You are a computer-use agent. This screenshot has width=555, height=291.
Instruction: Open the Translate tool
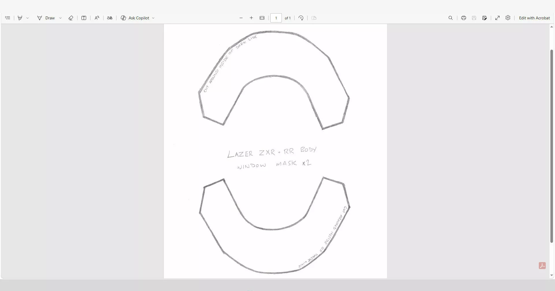(110, 18)
